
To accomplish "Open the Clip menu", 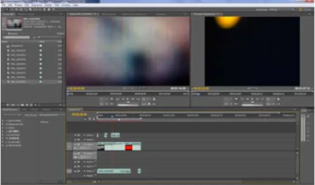I will tap(27, 5).
